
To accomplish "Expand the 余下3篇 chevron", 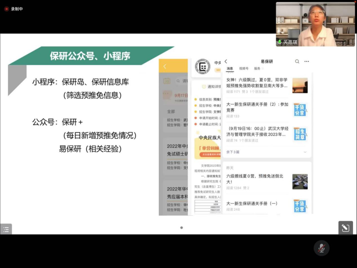I will coord(305,152).
